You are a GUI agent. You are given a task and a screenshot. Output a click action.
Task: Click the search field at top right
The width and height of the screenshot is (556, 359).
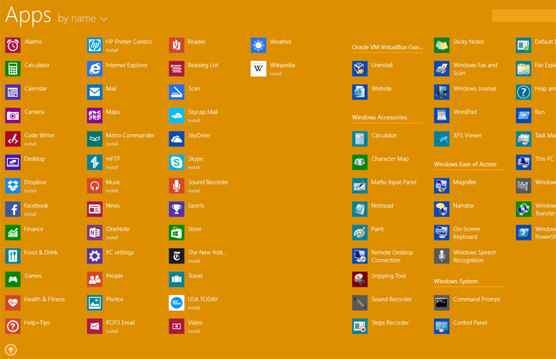pos(524,16)
